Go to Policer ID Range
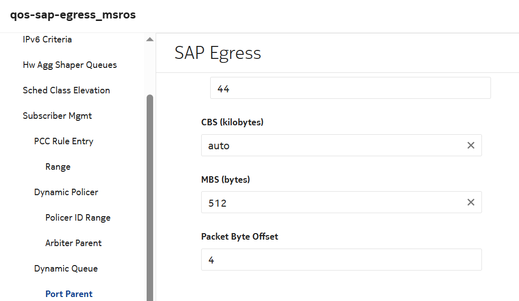The width and height of the screenshot is (519, 301). pos(78,218)
